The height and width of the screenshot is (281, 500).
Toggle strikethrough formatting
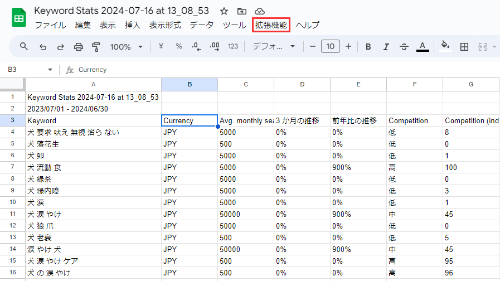click(404, 47)
